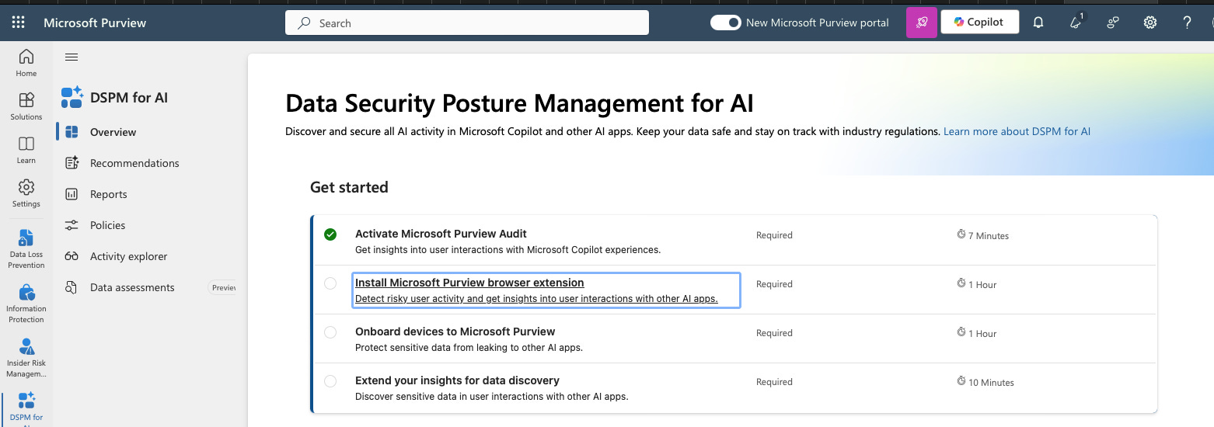1214x427 pixels.
Task: Select the radio circle for Install browser extension
Action: pyautogui.click(x=330, y=283)
